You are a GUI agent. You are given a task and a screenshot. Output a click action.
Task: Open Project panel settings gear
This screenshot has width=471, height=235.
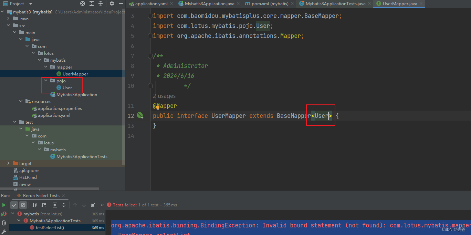[x=112, y=3]
